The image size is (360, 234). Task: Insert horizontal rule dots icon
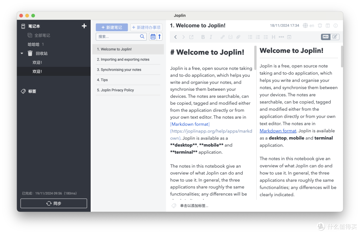(x=281, y=37)
